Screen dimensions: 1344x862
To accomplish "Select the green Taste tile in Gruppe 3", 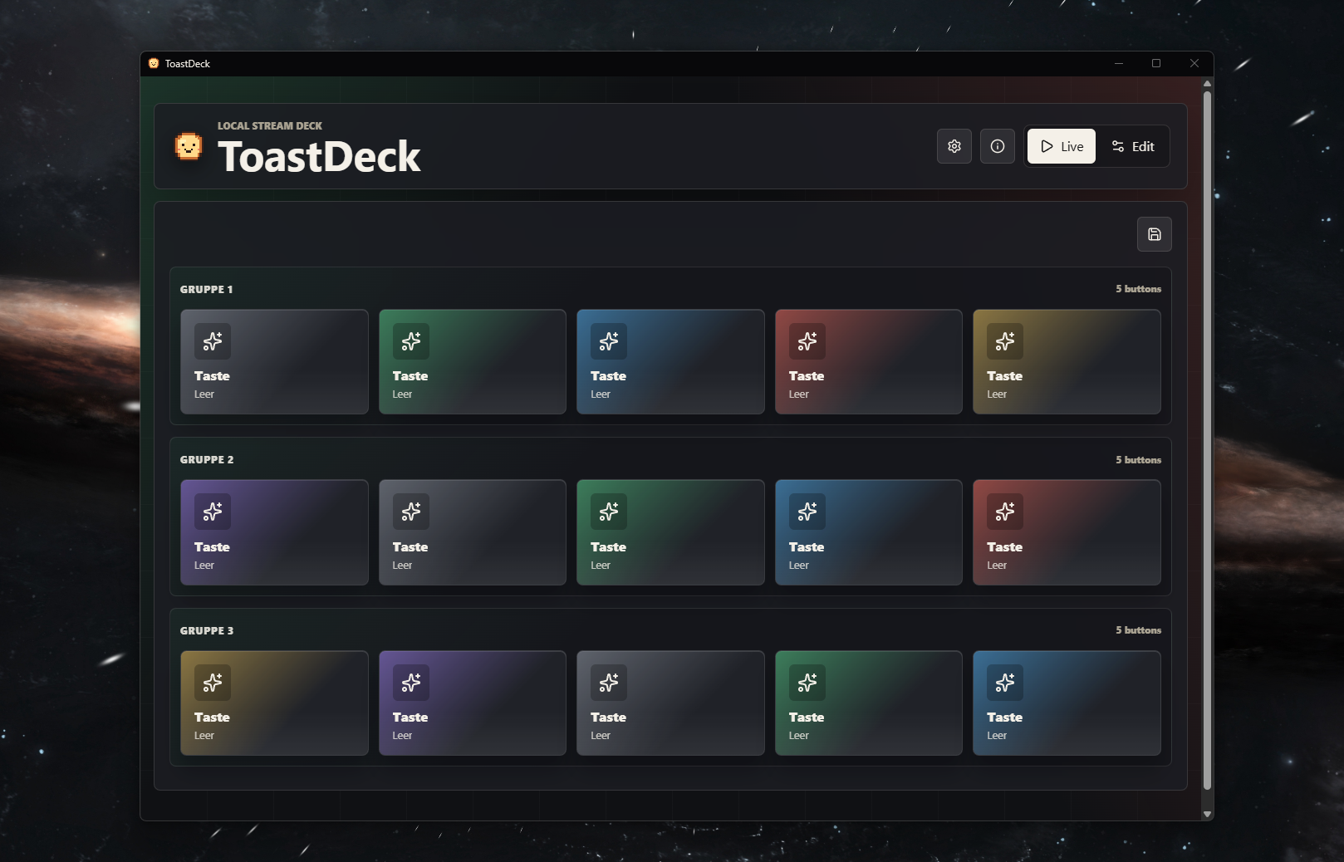I will coord(868,703).
